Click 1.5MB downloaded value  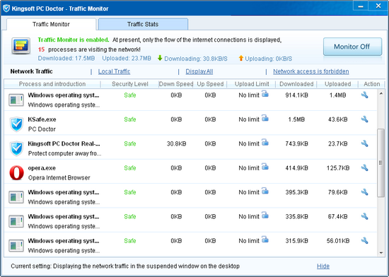point(296,119)
